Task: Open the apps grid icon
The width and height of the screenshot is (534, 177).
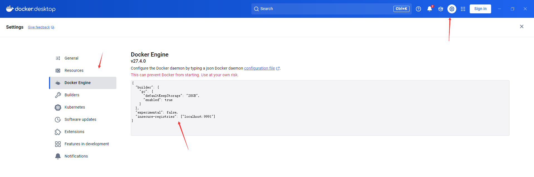Action: 463,9
